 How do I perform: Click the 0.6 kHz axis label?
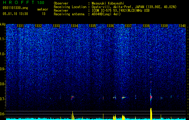[x=2, y=114]
